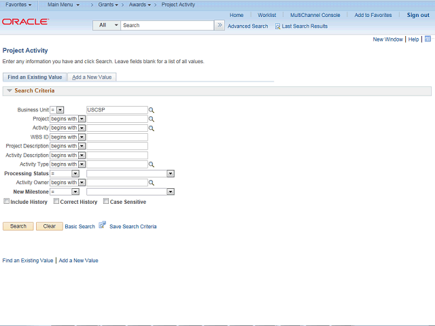Click the Activity lookup magnifier icon
Image resolution: width=435 pixels, height=326 pixels.
tap(151, 128)
